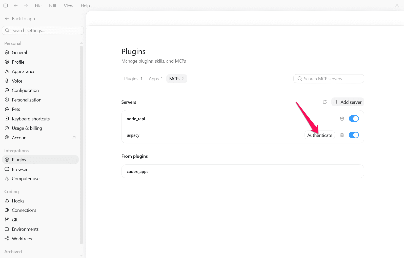The width and height of the screenshot is (404, 258).
Task: Open the Environments settings page
Action: (41, 229)
